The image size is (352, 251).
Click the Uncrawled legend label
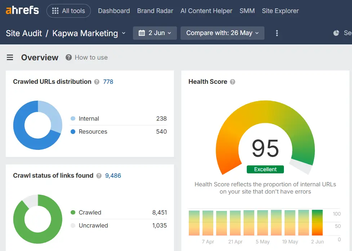click(x=93, y=225)
